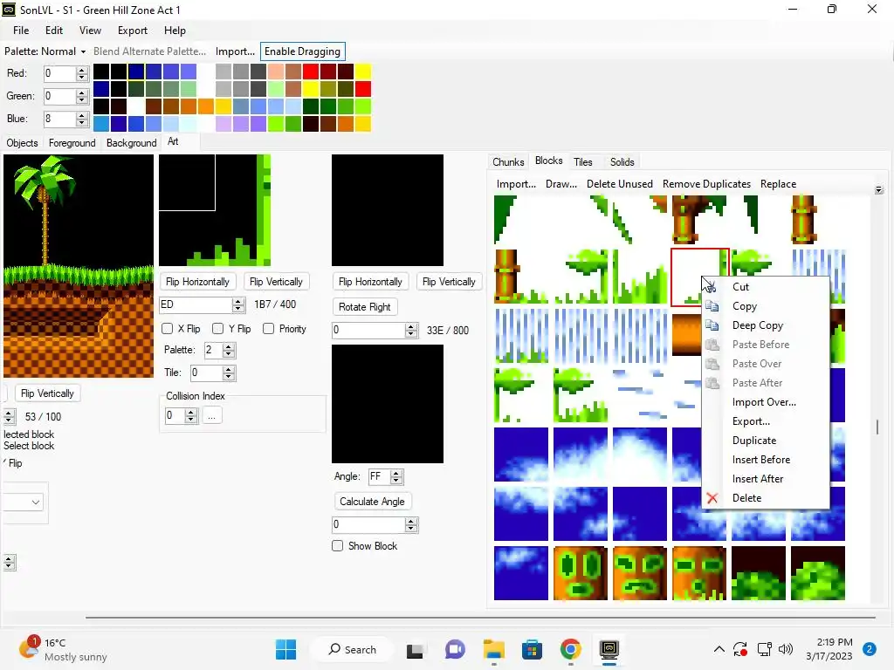The image size is (894, 670).
Task: Switch to the Foreground tab
Action: coord(72,143)
